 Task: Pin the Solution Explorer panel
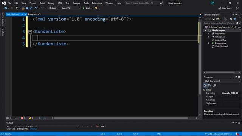click(236, 14)
